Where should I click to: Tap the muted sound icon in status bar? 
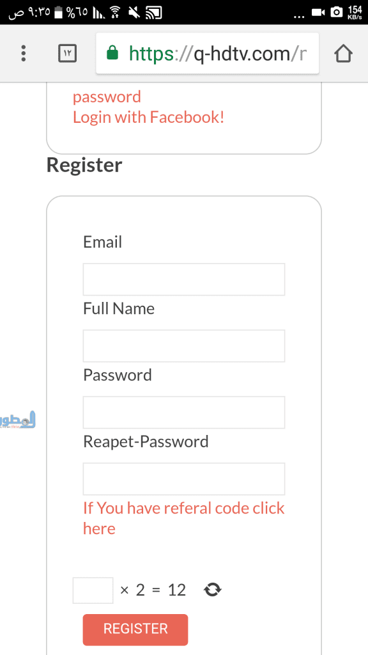[134, 13]
